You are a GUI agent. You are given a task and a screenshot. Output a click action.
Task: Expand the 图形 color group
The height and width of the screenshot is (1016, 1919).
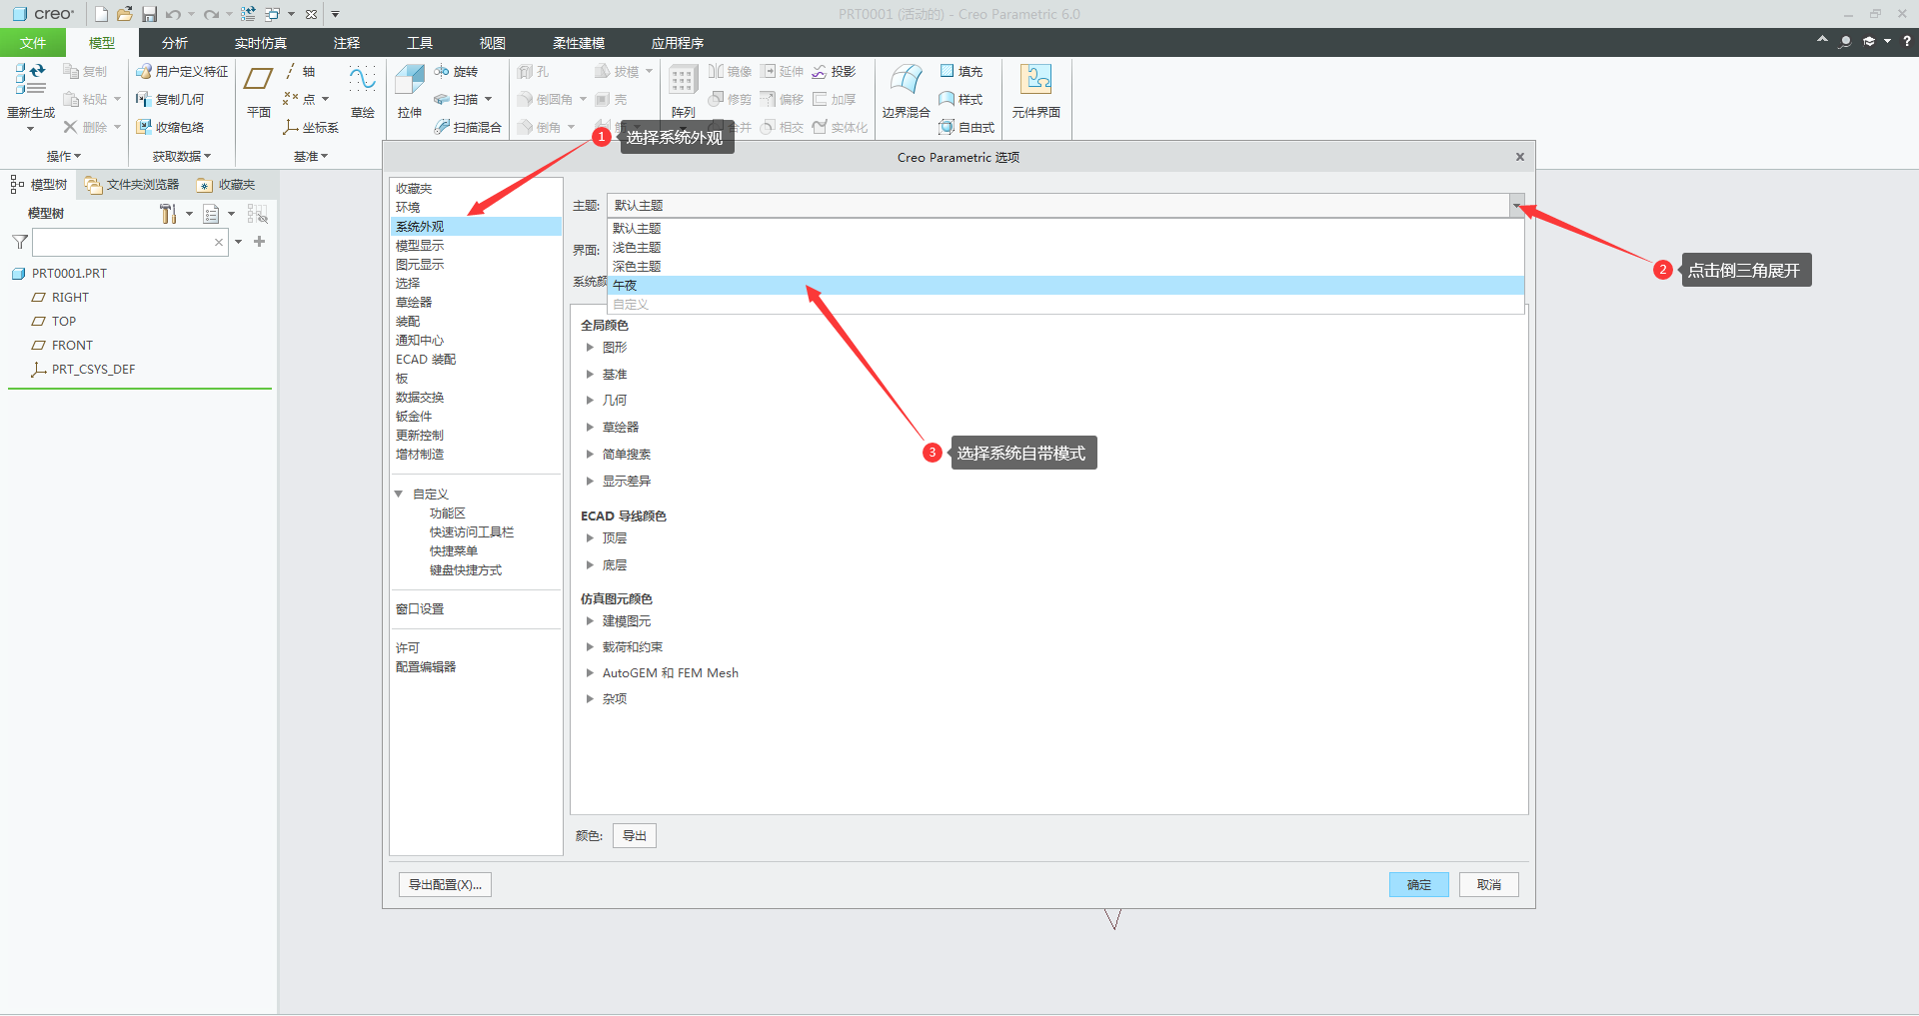tap(590, 348)
